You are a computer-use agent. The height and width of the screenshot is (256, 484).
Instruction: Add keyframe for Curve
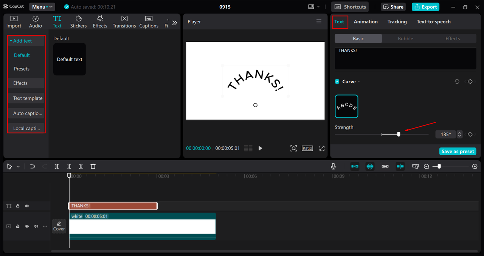tap(470, 81)
